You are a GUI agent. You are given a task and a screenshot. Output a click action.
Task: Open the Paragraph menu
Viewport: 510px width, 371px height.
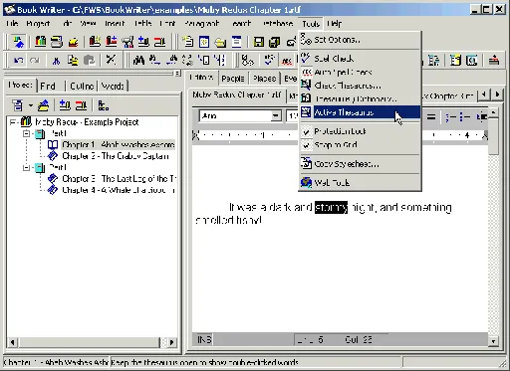click(202, 24)
